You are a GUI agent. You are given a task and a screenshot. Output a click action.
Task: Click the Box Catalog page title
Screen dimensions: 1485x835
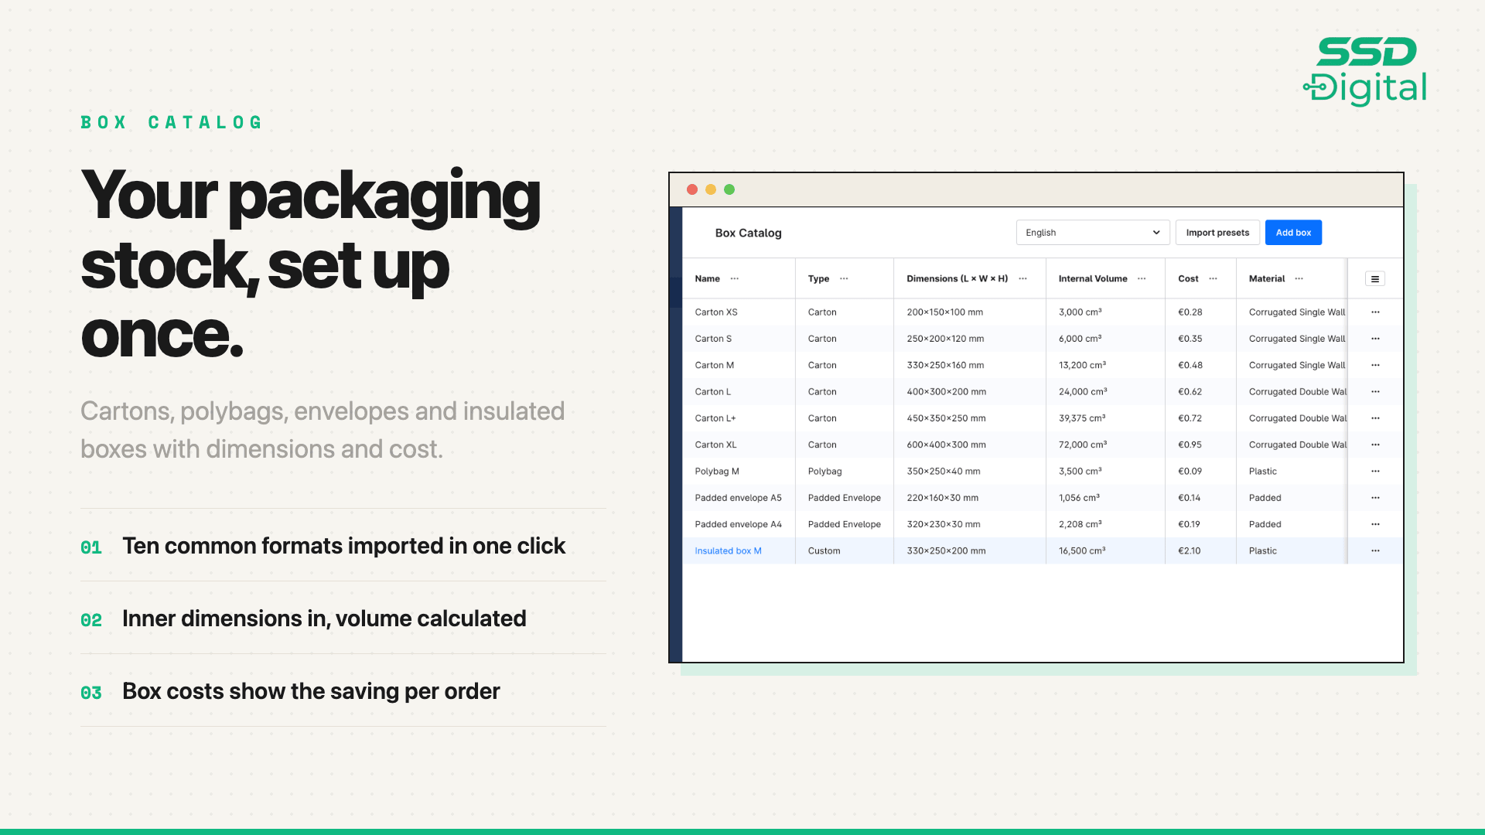click(x=748, y=233)
